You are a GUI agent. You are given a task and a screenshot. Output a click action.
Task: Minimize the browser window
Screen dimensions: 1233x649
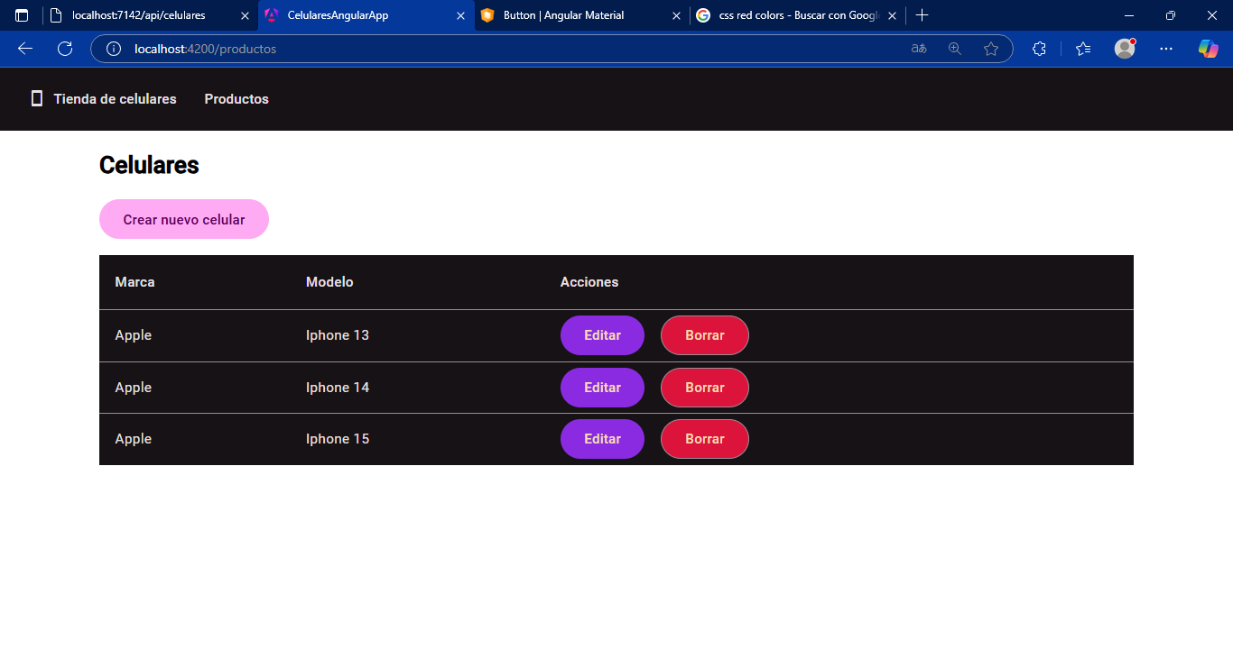point(1129,15)
